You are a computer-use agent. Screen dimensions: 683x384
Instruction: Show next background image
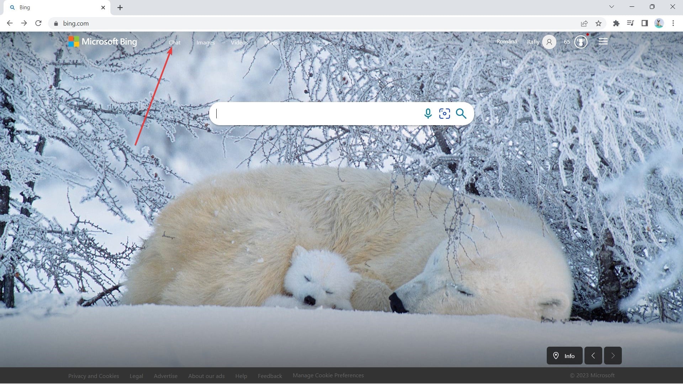tap(613, 356)
